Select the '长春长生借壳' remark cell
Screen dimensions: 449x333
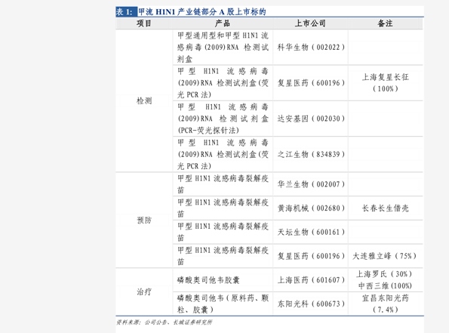pos(385,208)
